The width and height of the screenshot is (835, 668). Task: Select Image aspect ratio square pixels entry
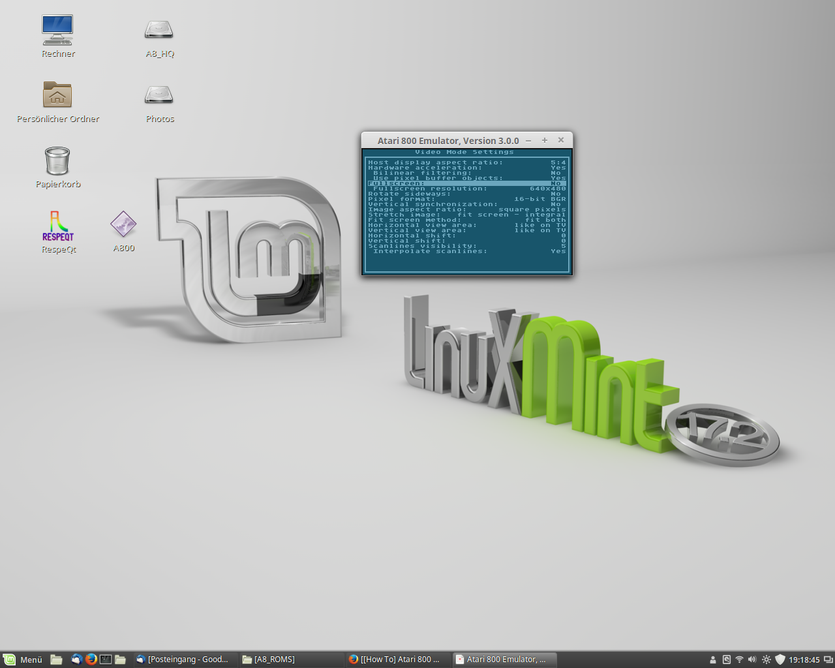[x=467, y=209]
